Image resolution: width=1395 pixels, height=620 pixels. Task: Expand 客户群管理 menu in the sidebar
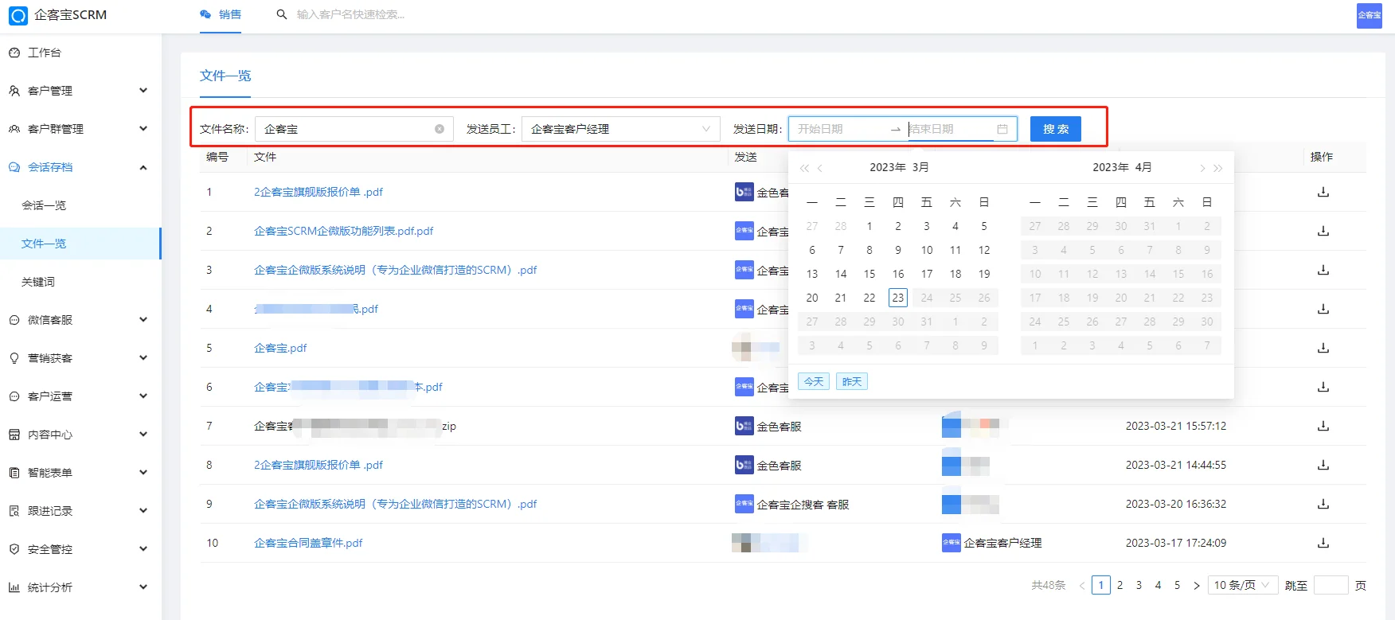pyautogui.click(x=80, y=129)
